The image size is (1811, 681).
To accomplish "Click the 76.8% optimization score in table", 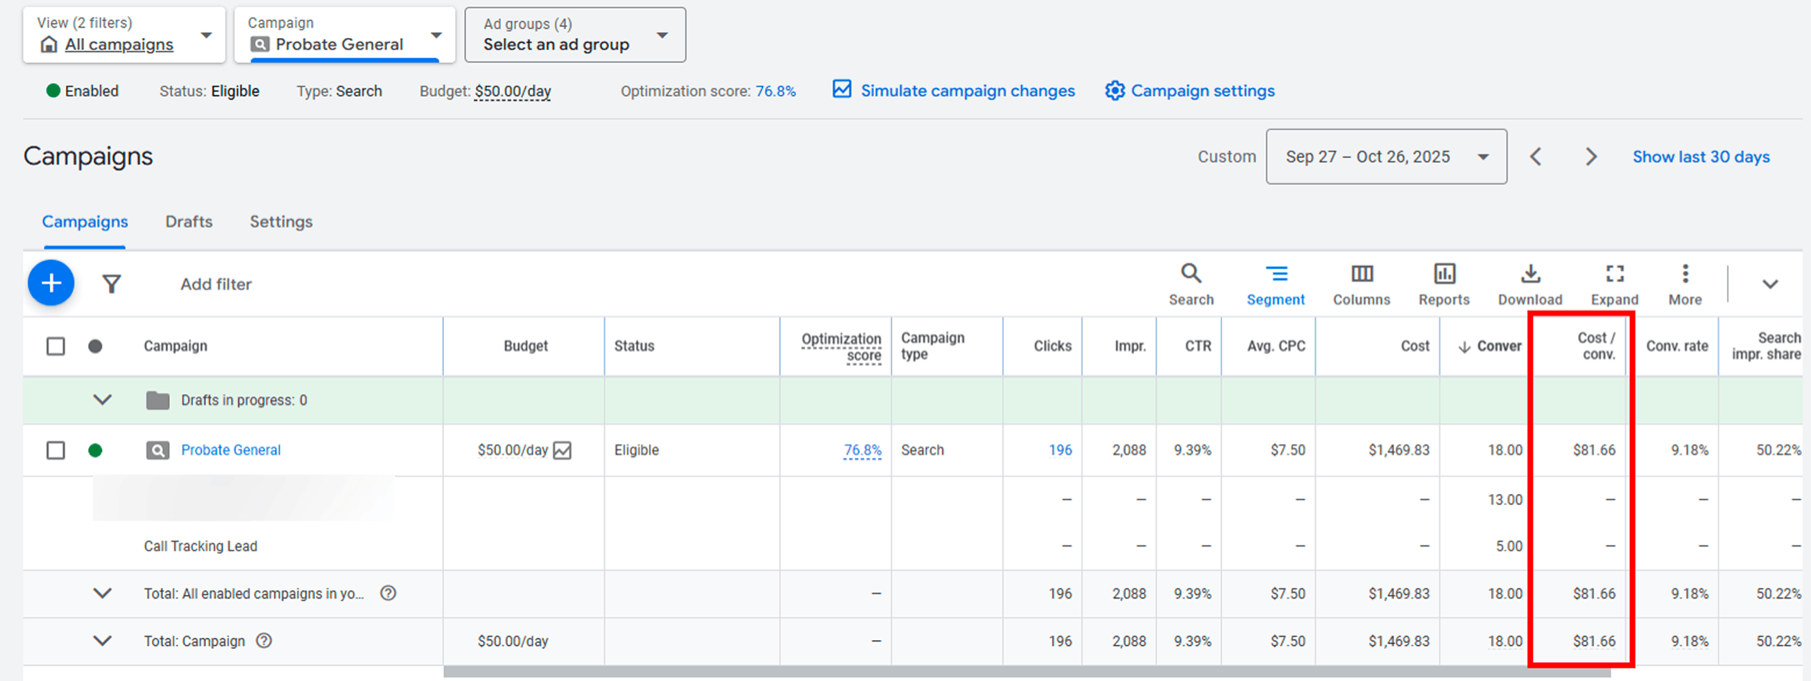I will coord(862,450).
